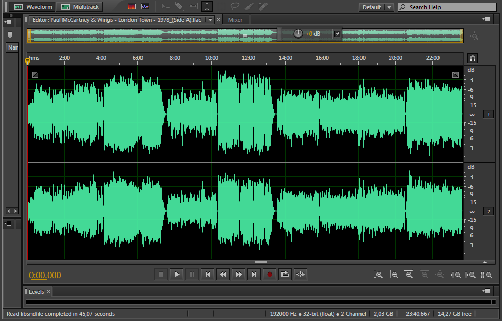The height and width of the screenshot is (321, 502).
Task: Zoom to selection
Action: click(x=486, y=275)
